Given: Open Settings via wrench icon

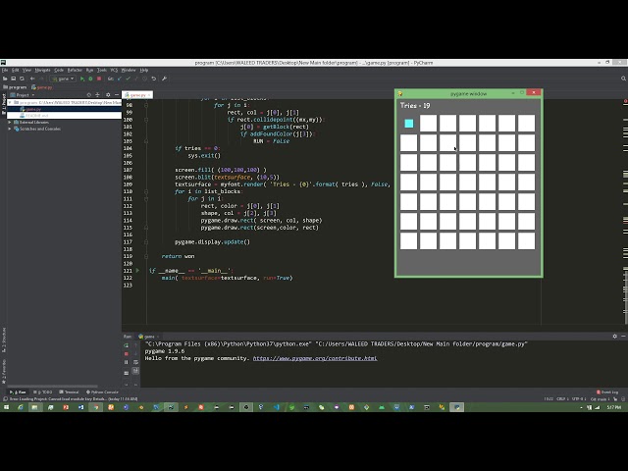Looking at the screenshot, I should coord(164,78).
